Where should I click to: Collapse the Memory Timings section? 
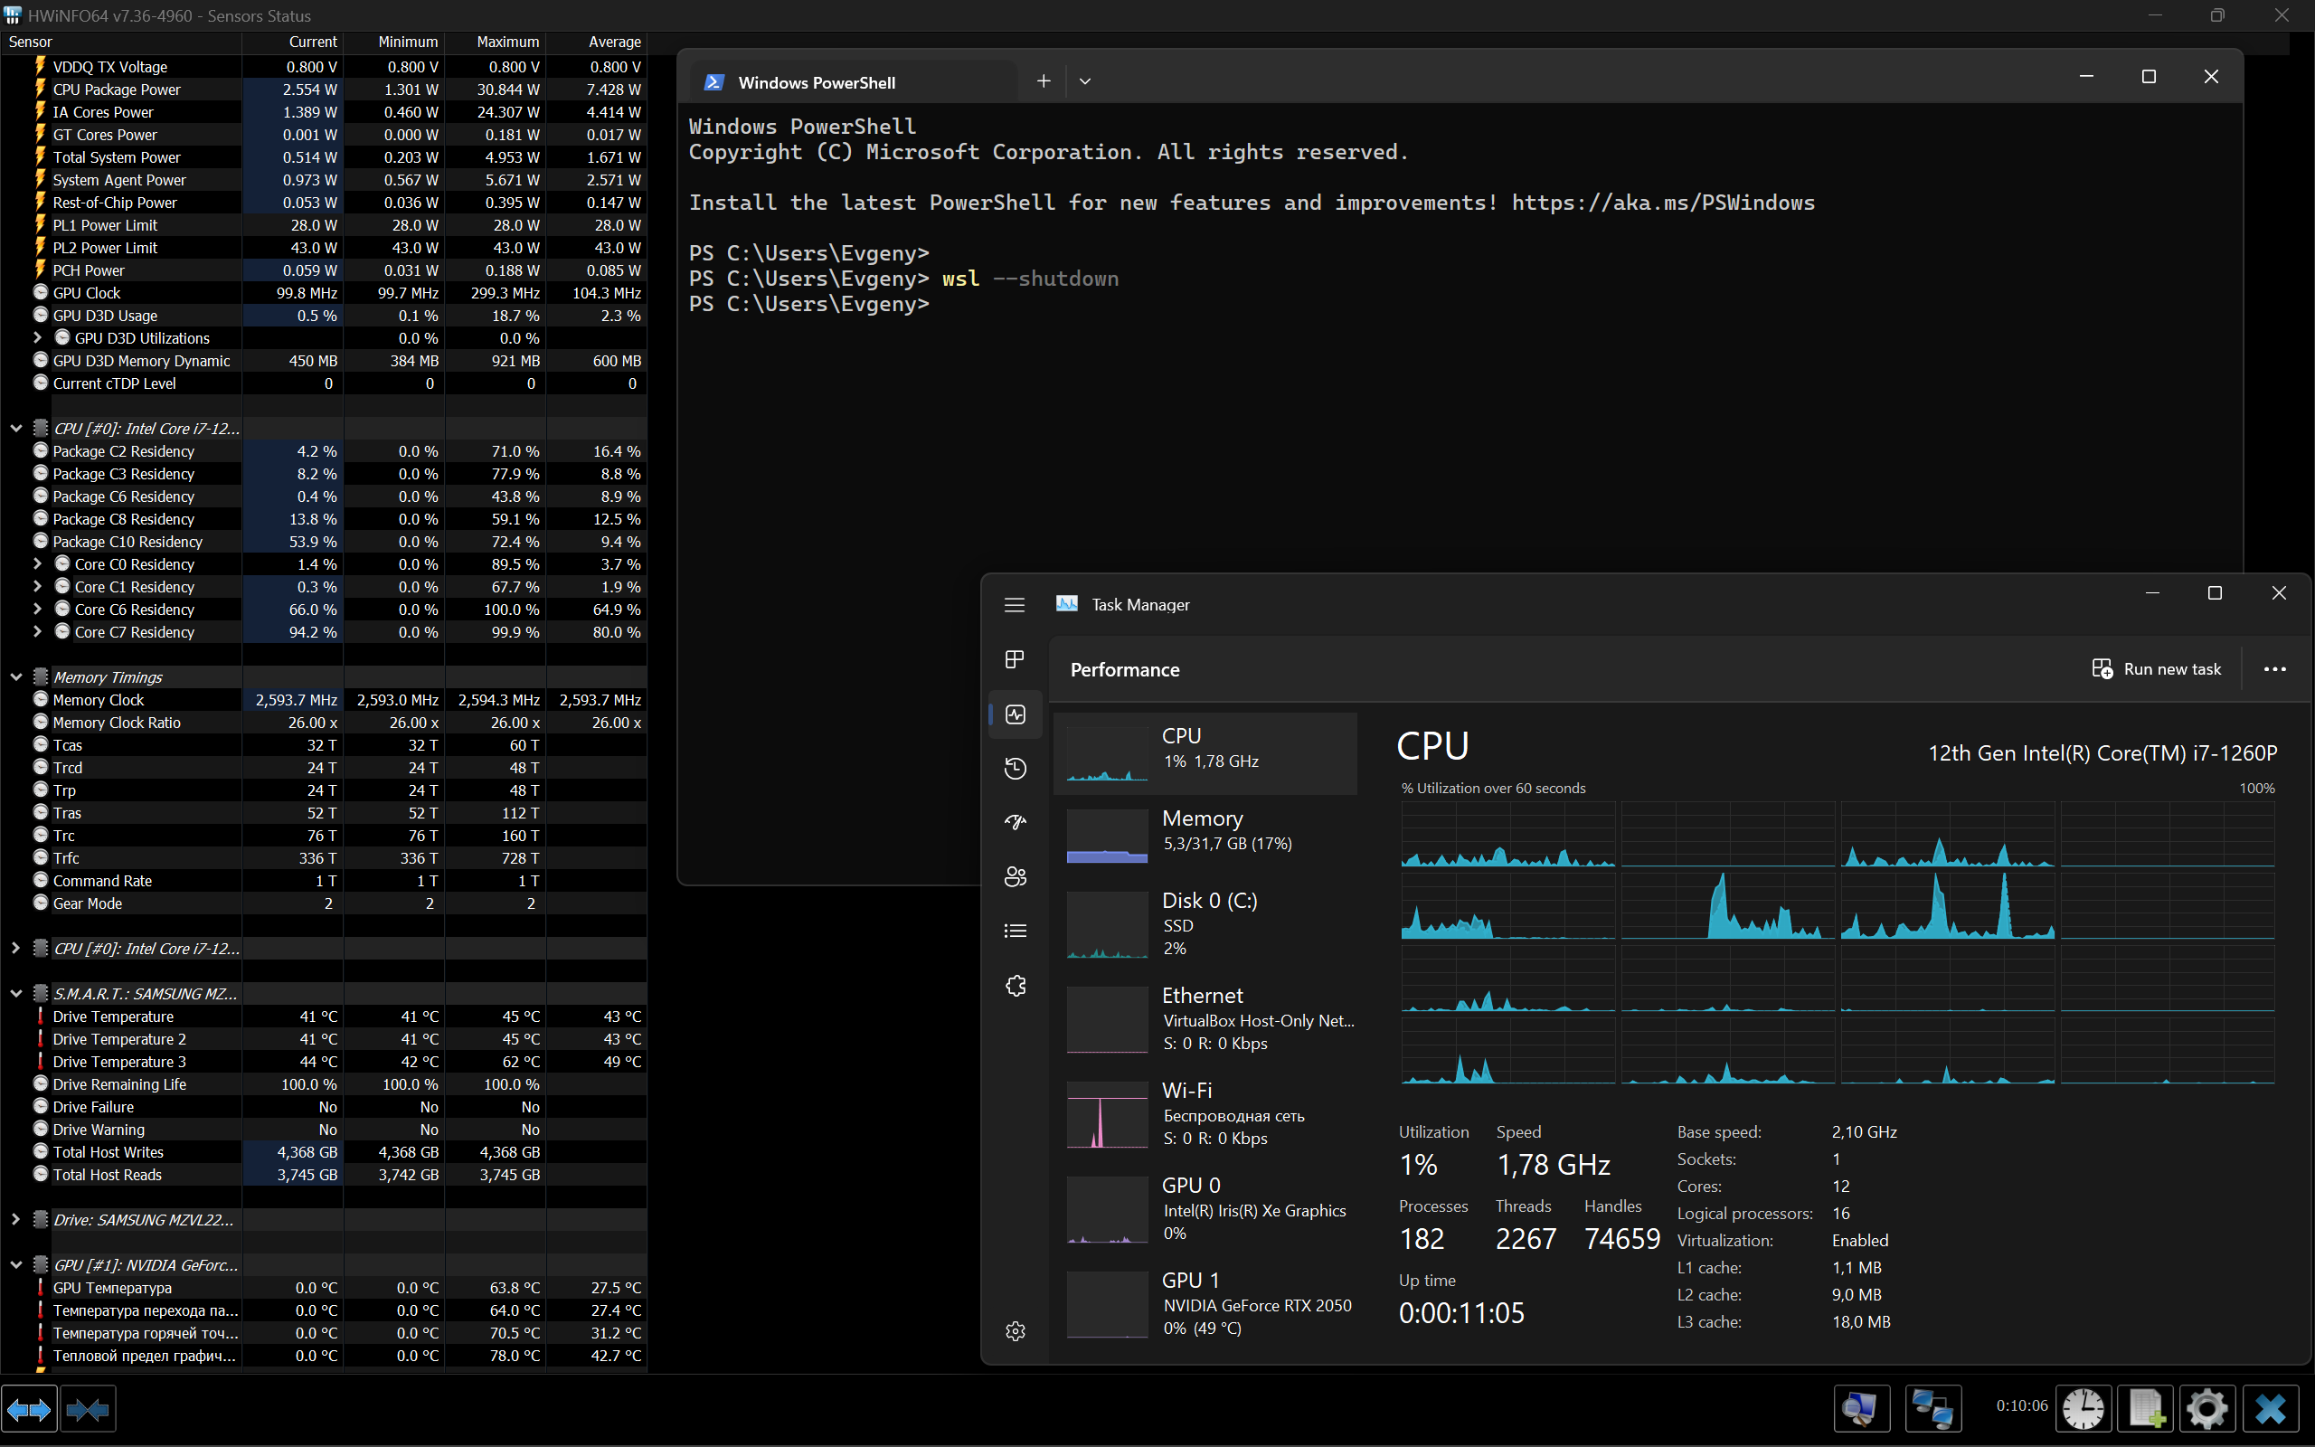pyautogui.click(x=15, y=676)
